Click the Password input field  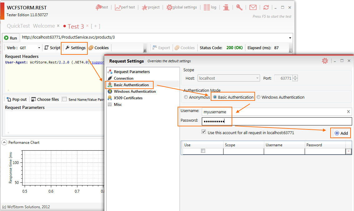pyautogui.click(x=277, y=121)
